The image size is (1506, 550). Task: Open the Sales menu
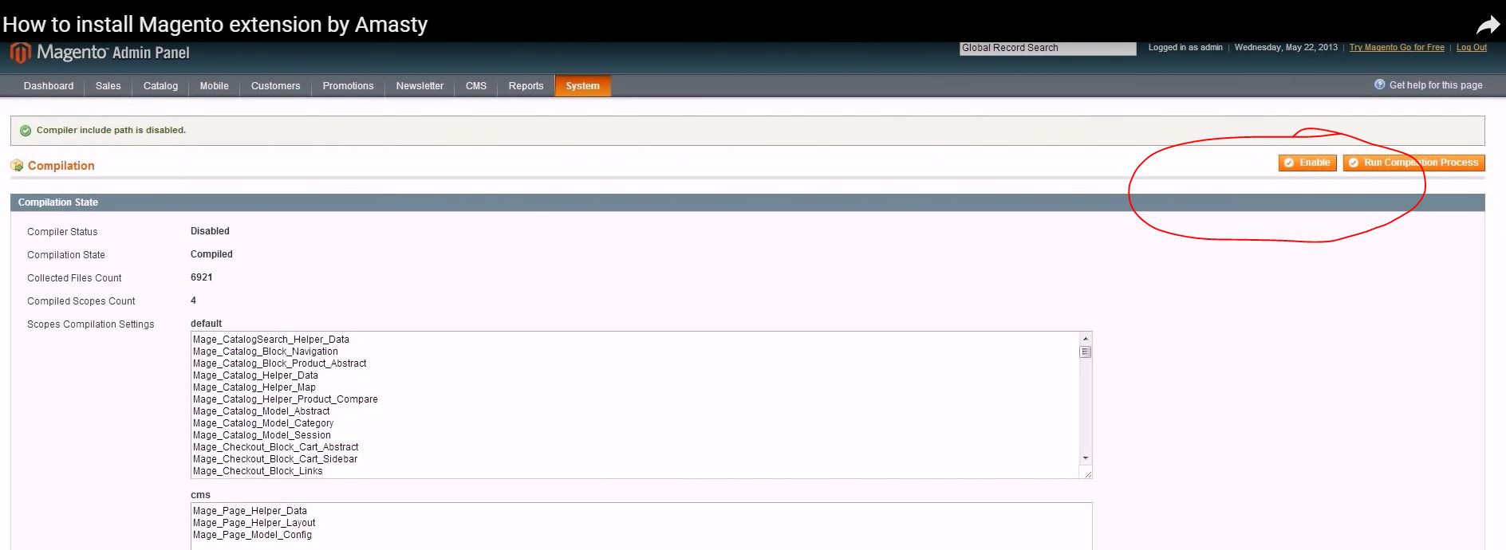[108, 86]
